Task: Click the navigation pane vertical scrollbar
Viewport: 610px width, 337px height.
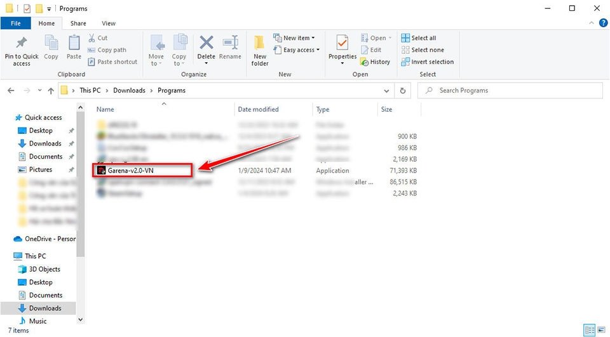Action: pyautogui.click(x=81, y=214)
